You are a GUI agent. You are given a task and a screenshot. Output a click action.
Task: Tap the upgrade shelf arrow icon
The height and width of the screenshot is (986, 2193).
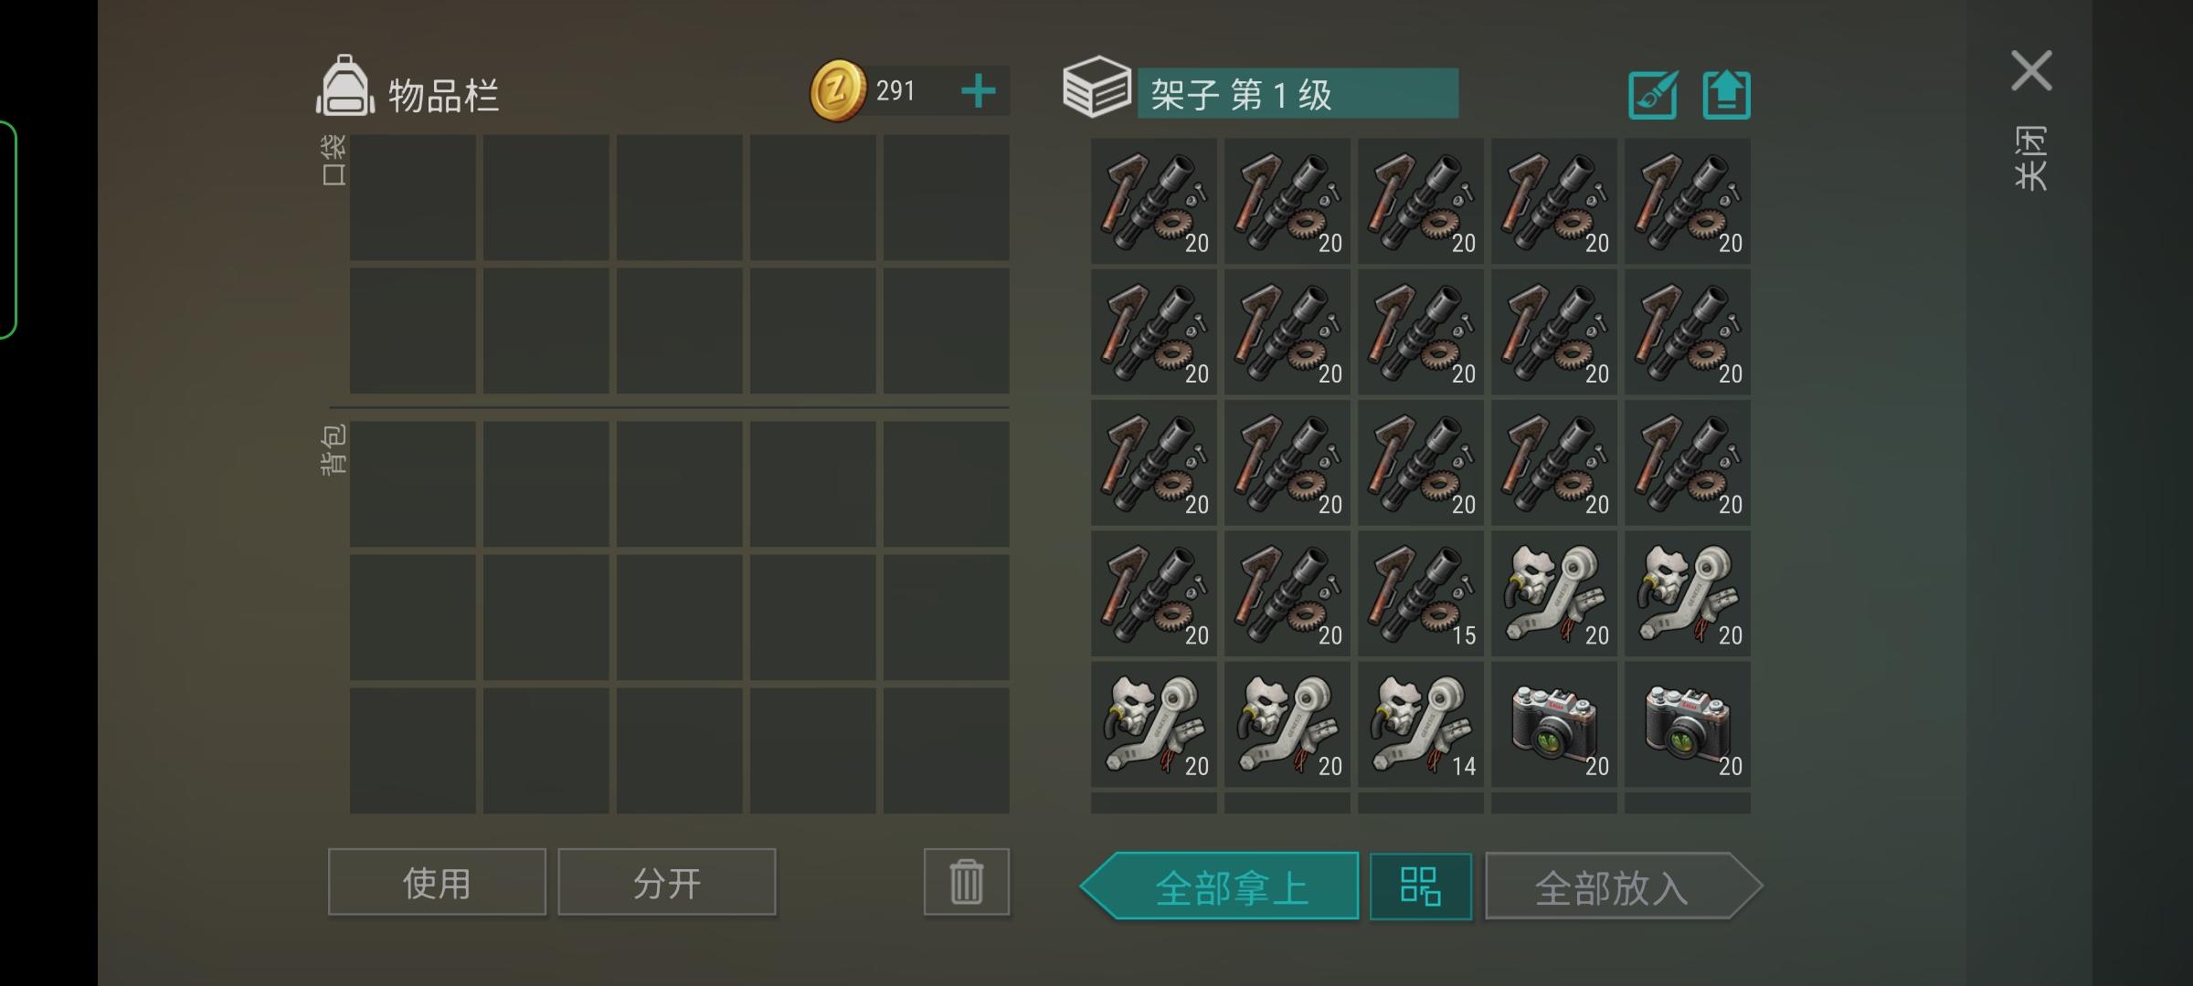coord(1726,95)
